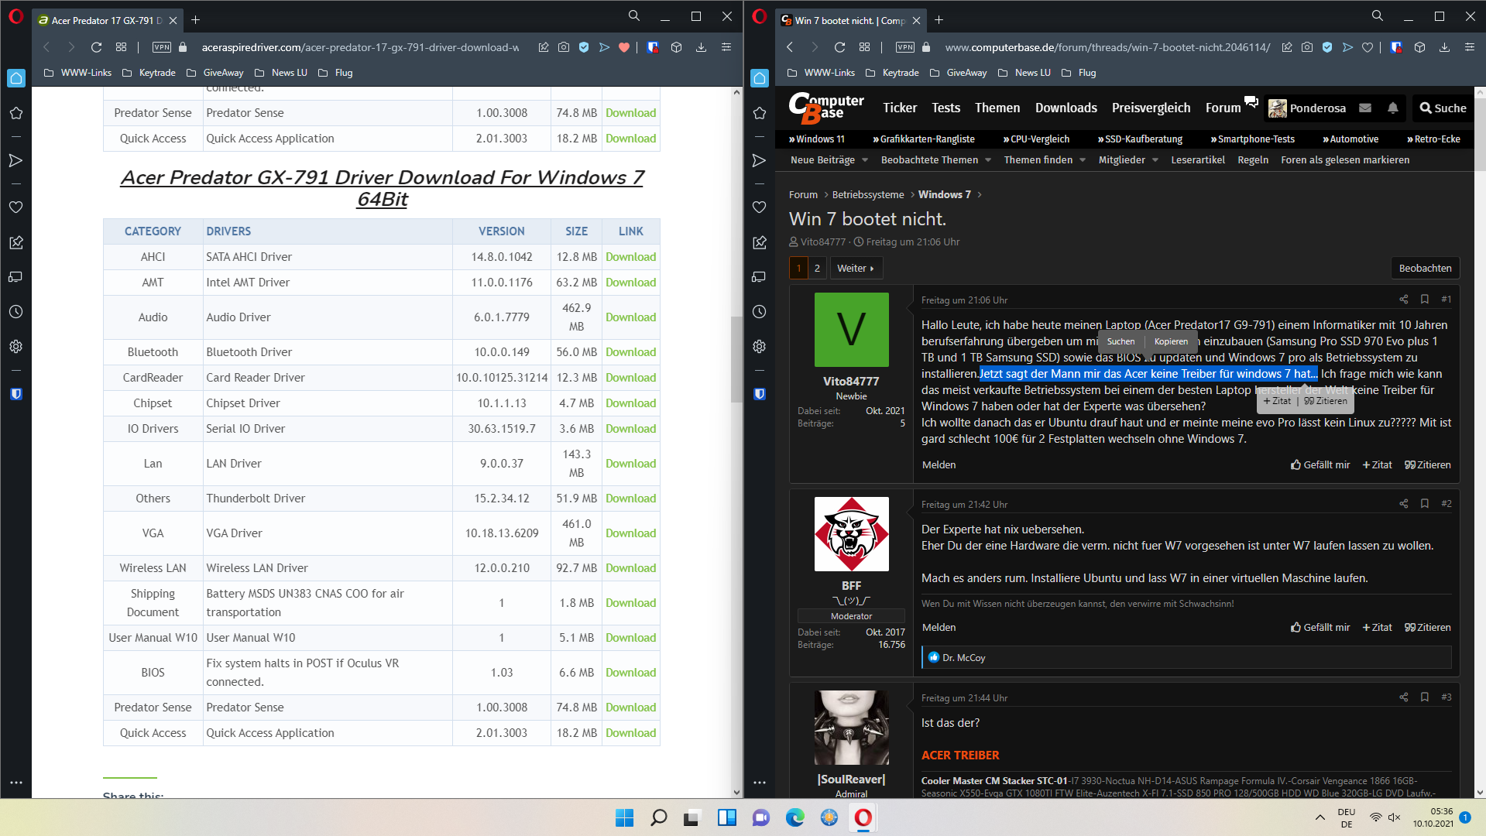Open Tests in ComputerBase menu
Viewport: 1486px width, 836px height.
click(x=945, y=108)
